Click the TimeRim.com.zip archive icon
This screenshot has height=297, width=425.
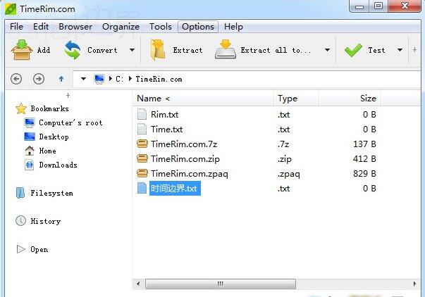coord(142,158)
